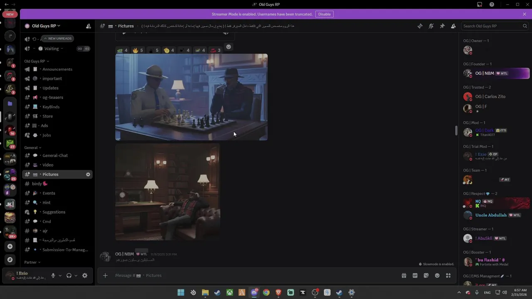Add reaction via smiley icon above image
532x299 pixels.
228,47
